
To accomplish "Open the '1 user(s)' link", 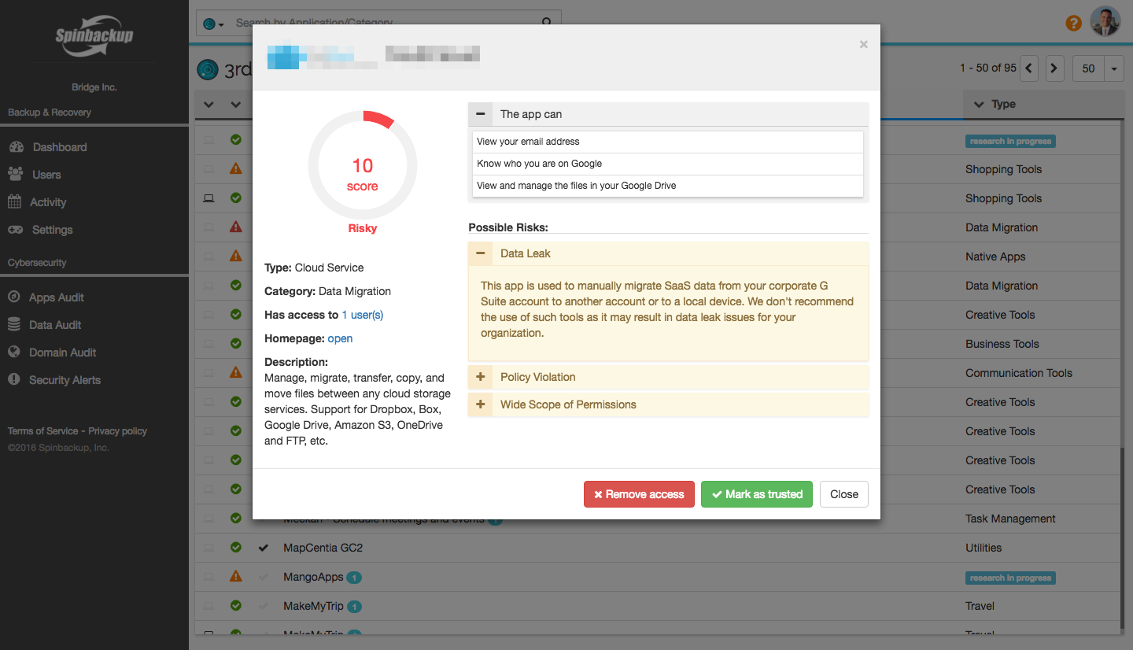I will point(362,315).
